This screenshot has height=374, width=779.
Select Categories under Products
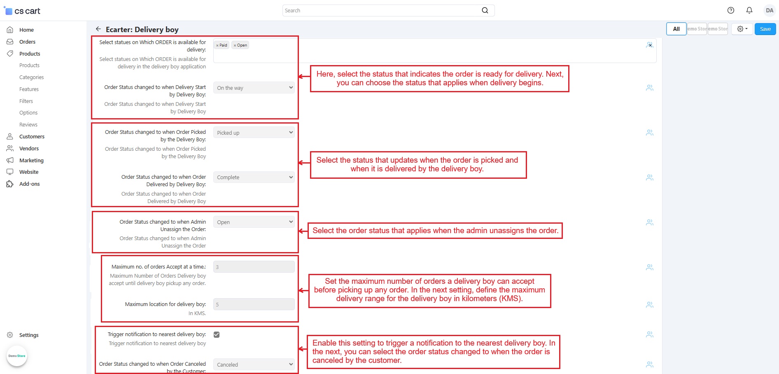[x=31, y=77]
